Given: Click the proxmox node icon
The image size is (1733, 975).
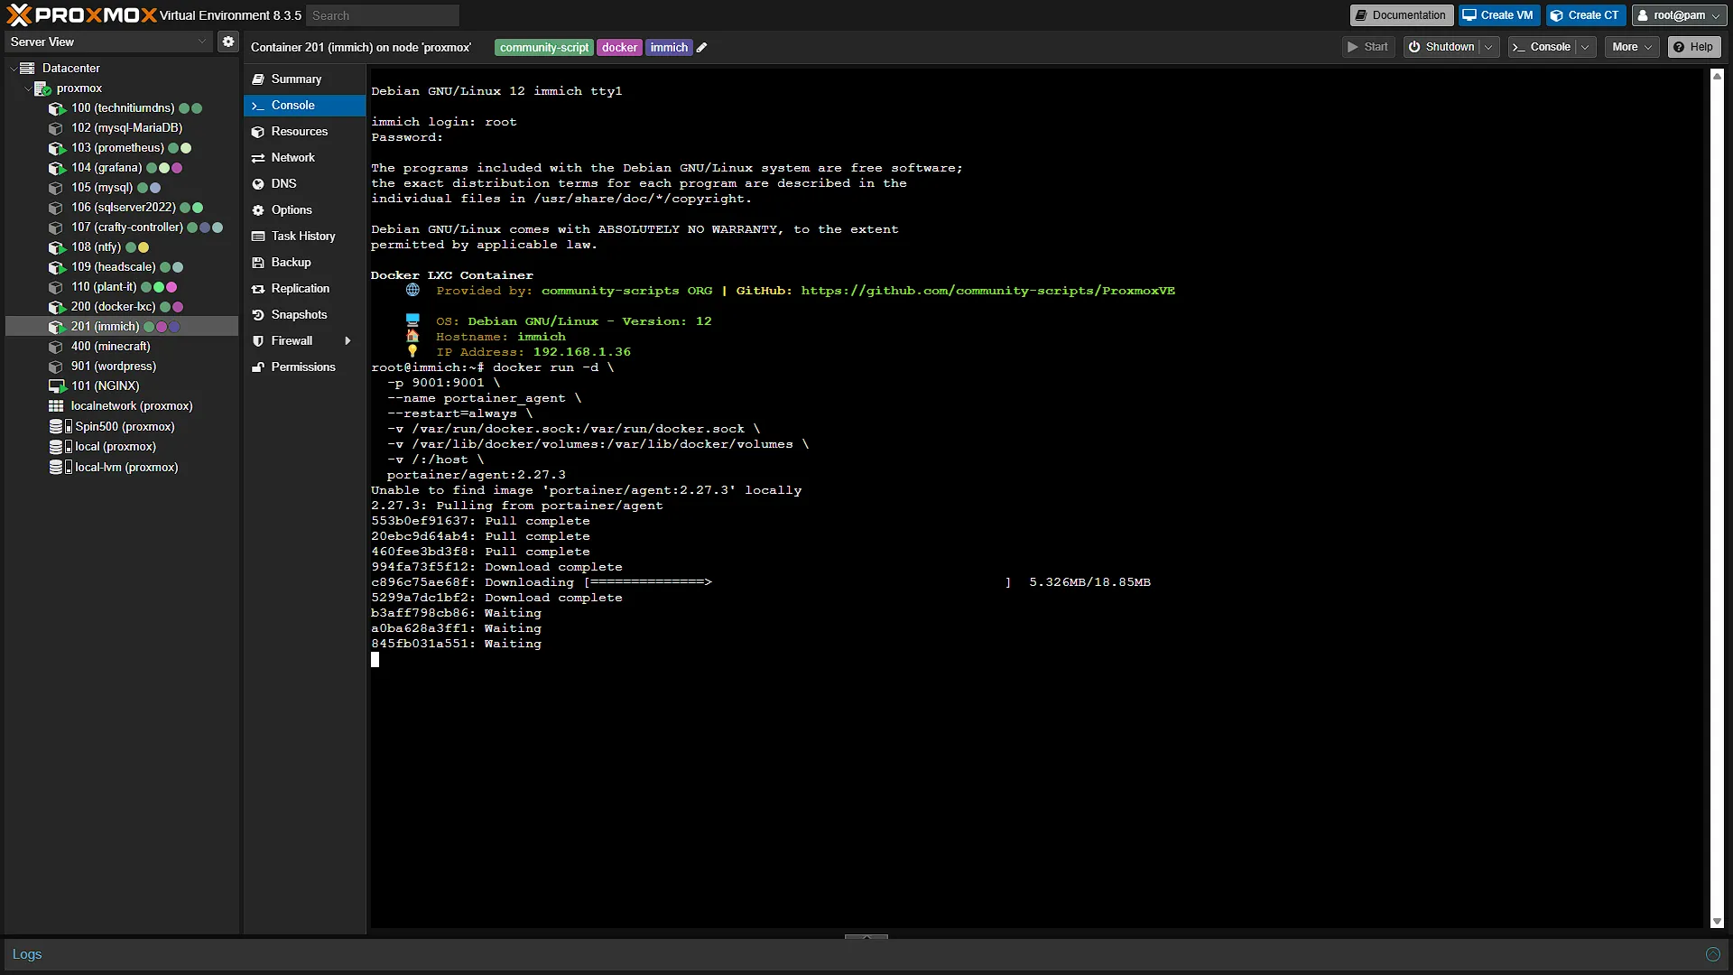Looking at the screenshot, I should 42,88.
